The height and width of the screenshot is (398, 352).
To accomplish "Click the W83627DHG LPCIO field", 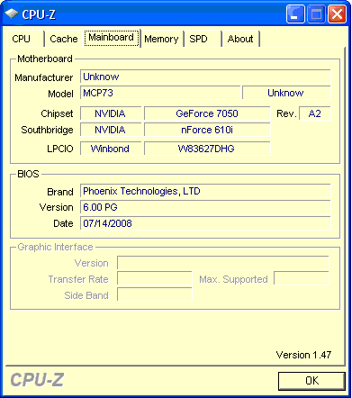I will click(x=207, y=149).
